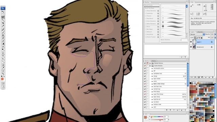The image size is (217, 122).
Task: Enable Wet Edges checkbox
Action: [145, 29]
